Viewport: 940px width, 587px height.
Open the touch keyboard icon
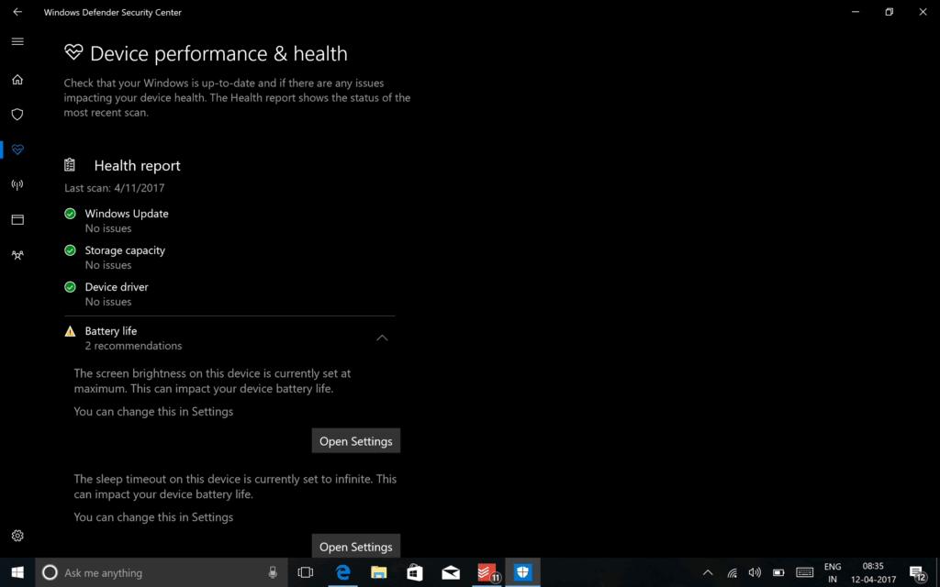804,572
